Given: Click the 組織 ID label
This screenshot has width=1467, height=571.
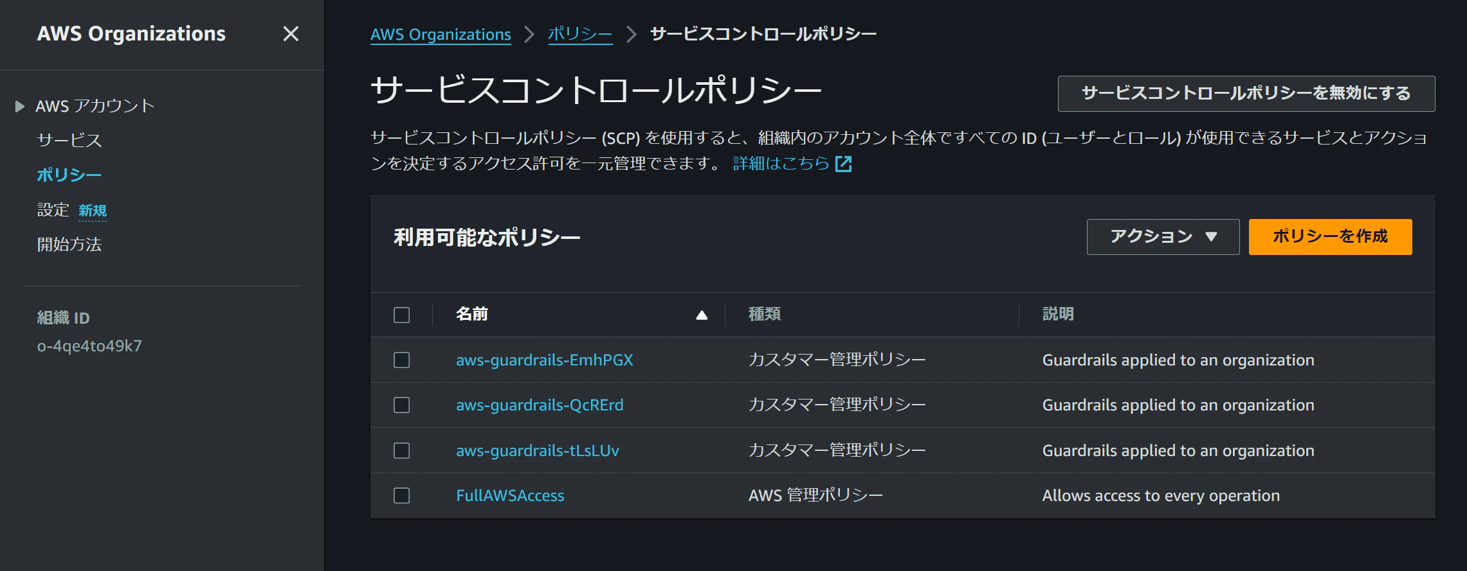Looking at the screenshot, I should [x=63, y=318].
